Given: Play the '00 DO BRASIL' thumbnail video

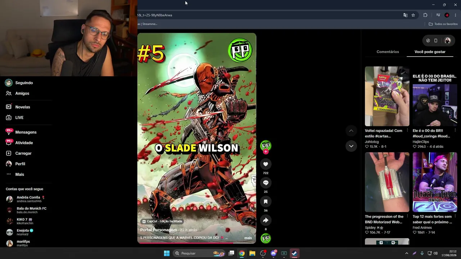Looking at the screenshot, I should click(x=435, y=96).
